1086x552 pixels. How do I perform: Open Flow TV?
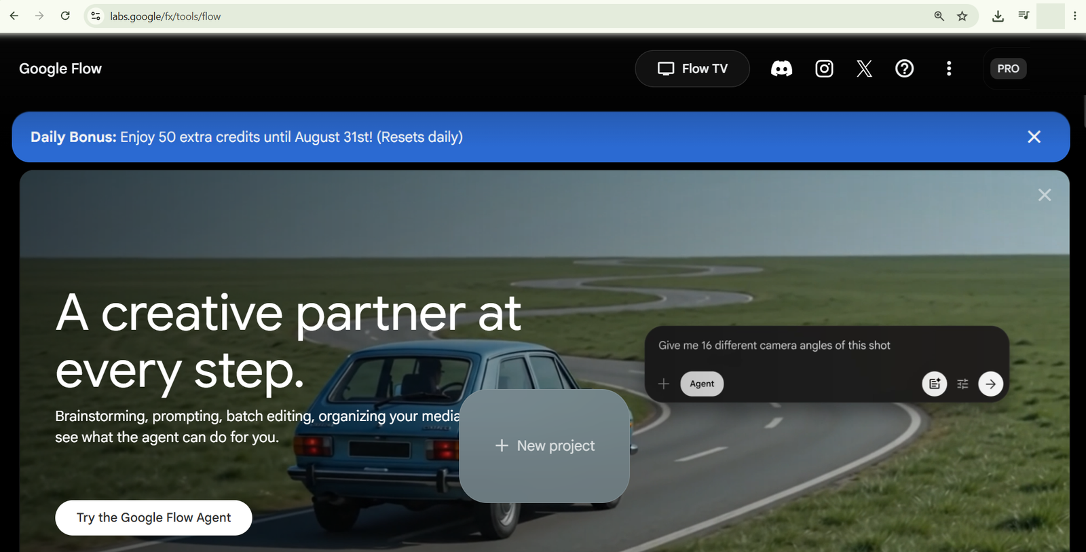(692, 69)
